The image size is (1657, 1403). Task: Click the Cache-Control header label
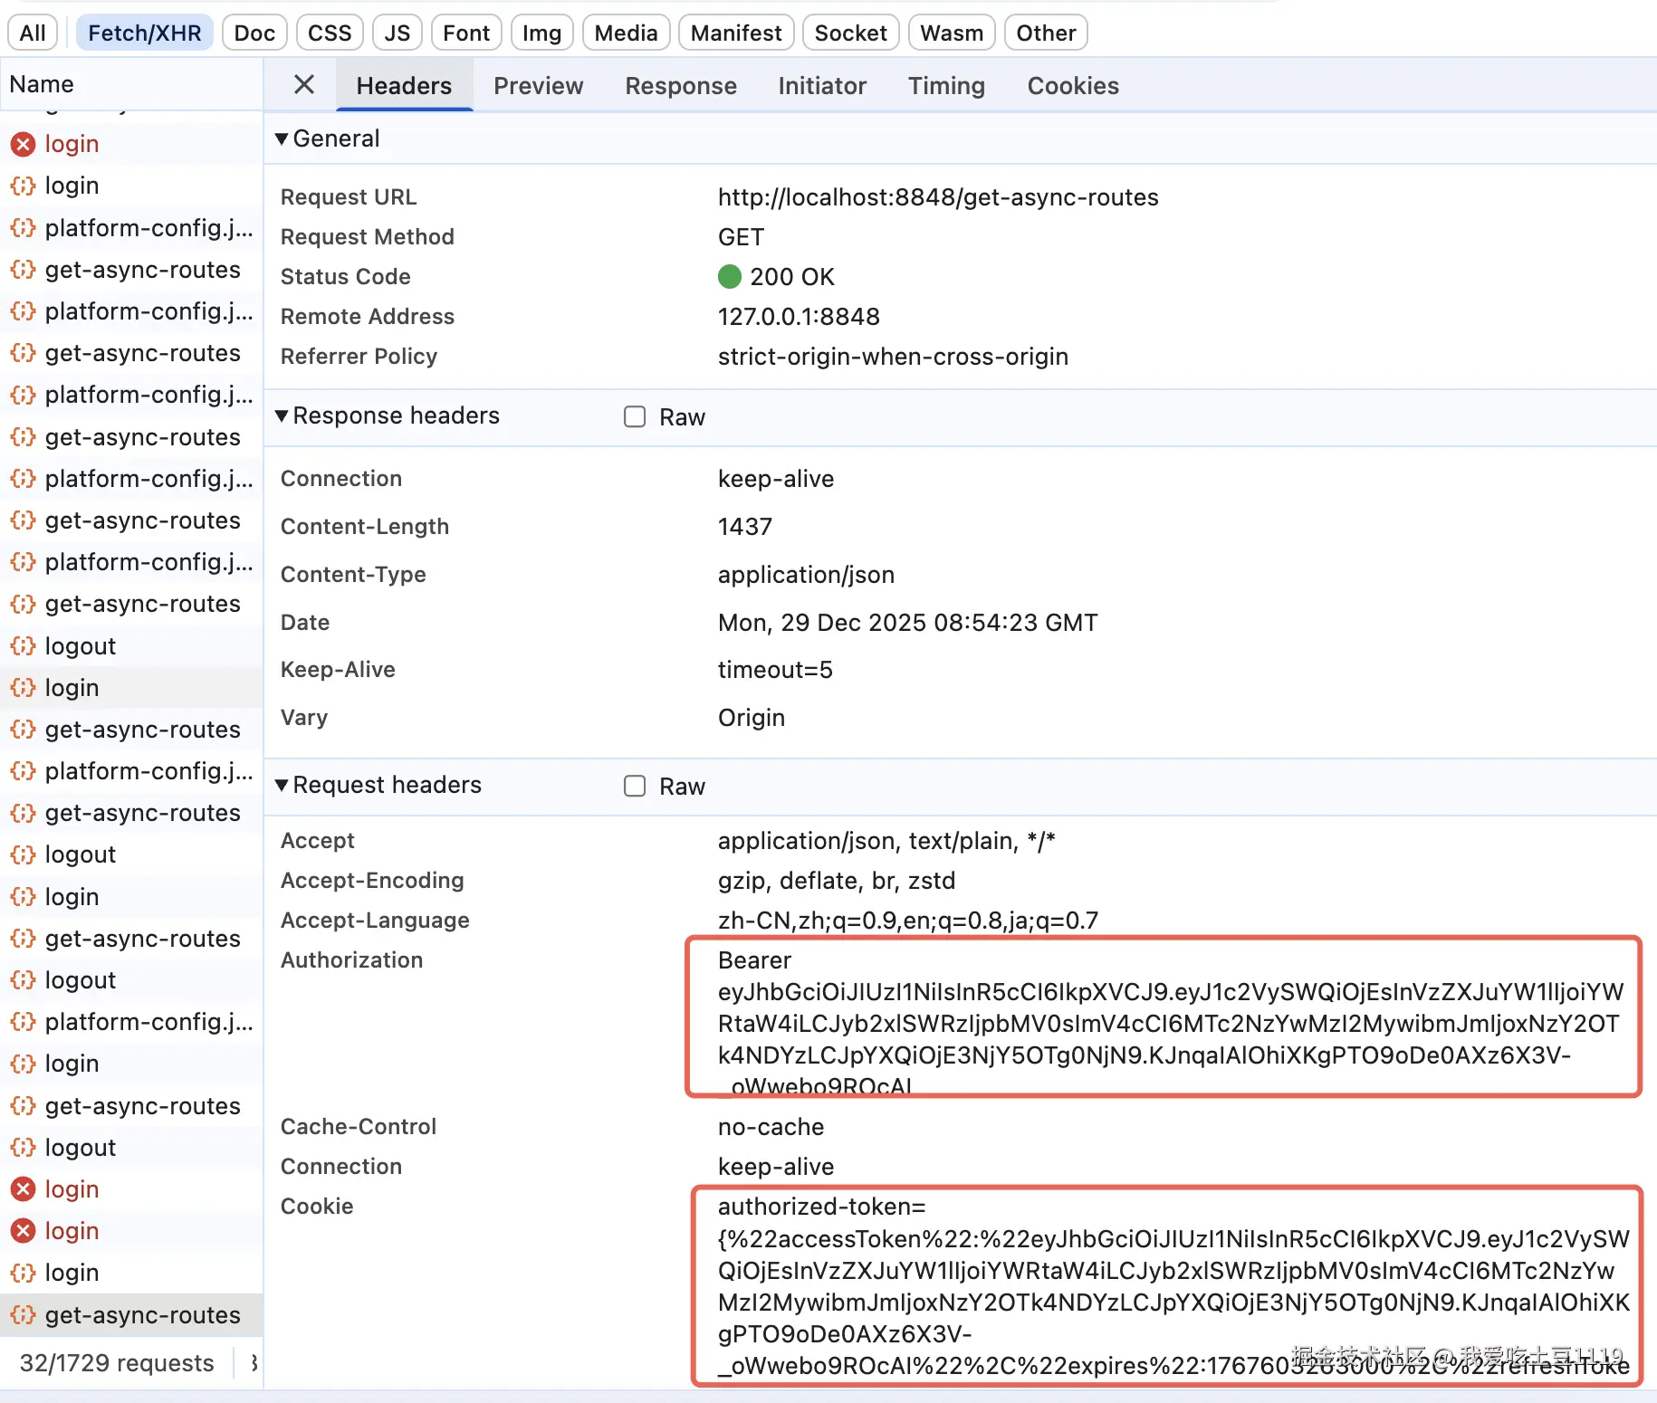click(x=359, y=1127)
